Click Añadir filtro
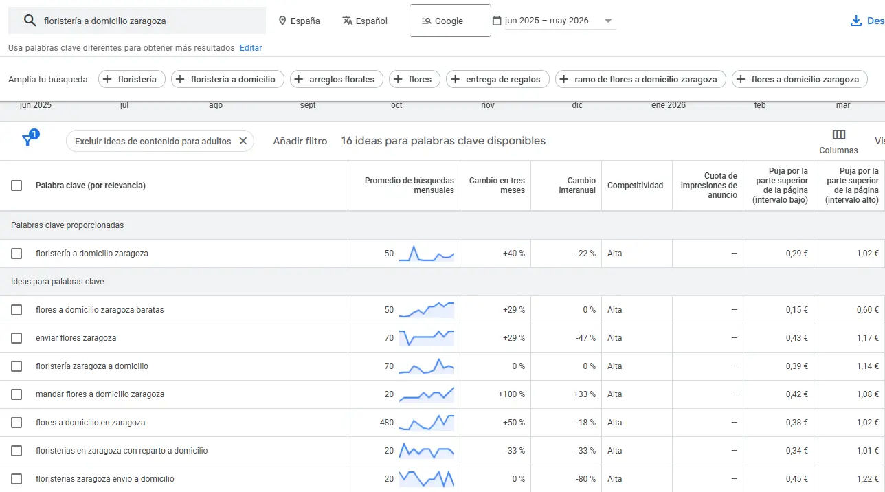Image resolution: width=885 pixels, height=492 pixels. (300, 141)
